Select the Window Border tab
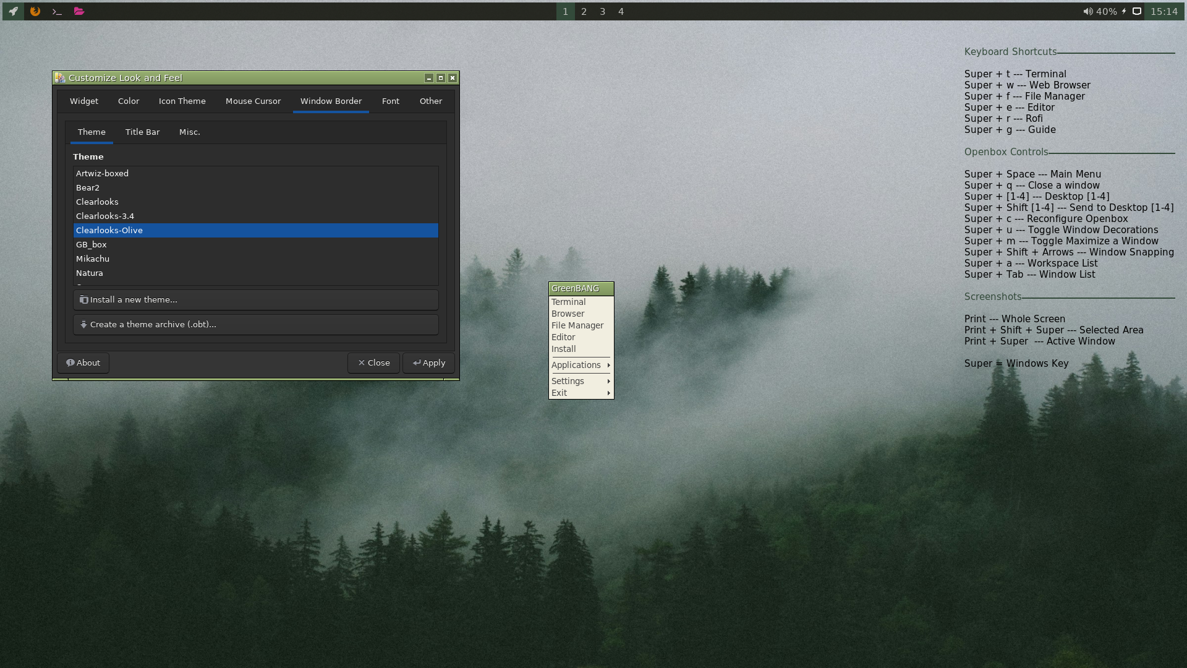 click(x=331, y=101)
